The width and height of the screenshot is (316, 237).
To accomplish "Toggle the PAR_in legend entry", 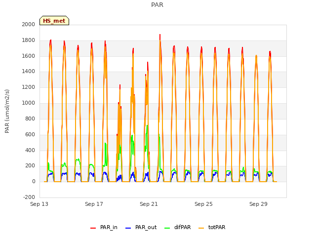I will point(104,227).
